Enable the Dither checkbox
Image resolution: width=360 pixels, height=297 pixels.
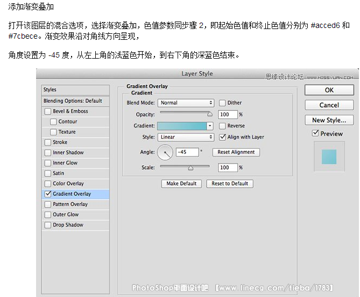click(222, 103)
